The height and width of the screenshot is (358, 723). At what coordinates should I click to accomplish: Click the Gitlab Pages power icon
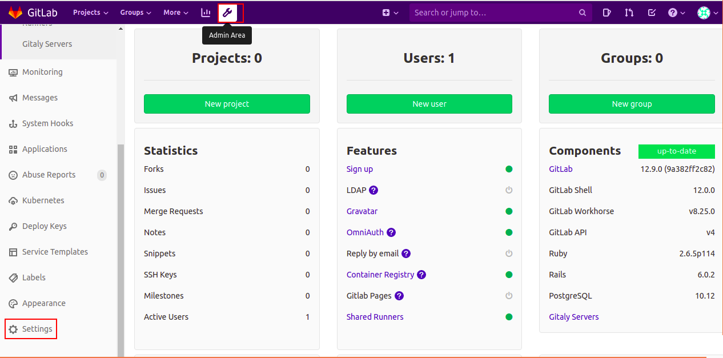pyautogui.click(x=509, y=296)
